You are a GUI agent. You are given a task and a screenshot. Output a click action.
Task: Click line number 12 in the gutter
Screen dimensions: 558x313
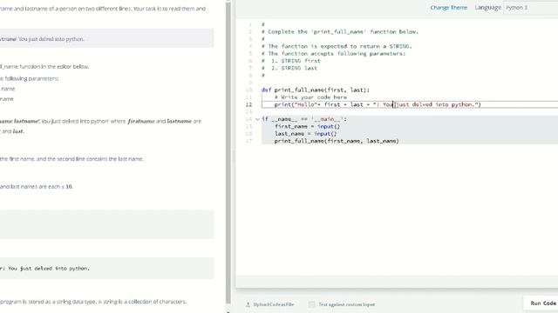click(248, 104)
